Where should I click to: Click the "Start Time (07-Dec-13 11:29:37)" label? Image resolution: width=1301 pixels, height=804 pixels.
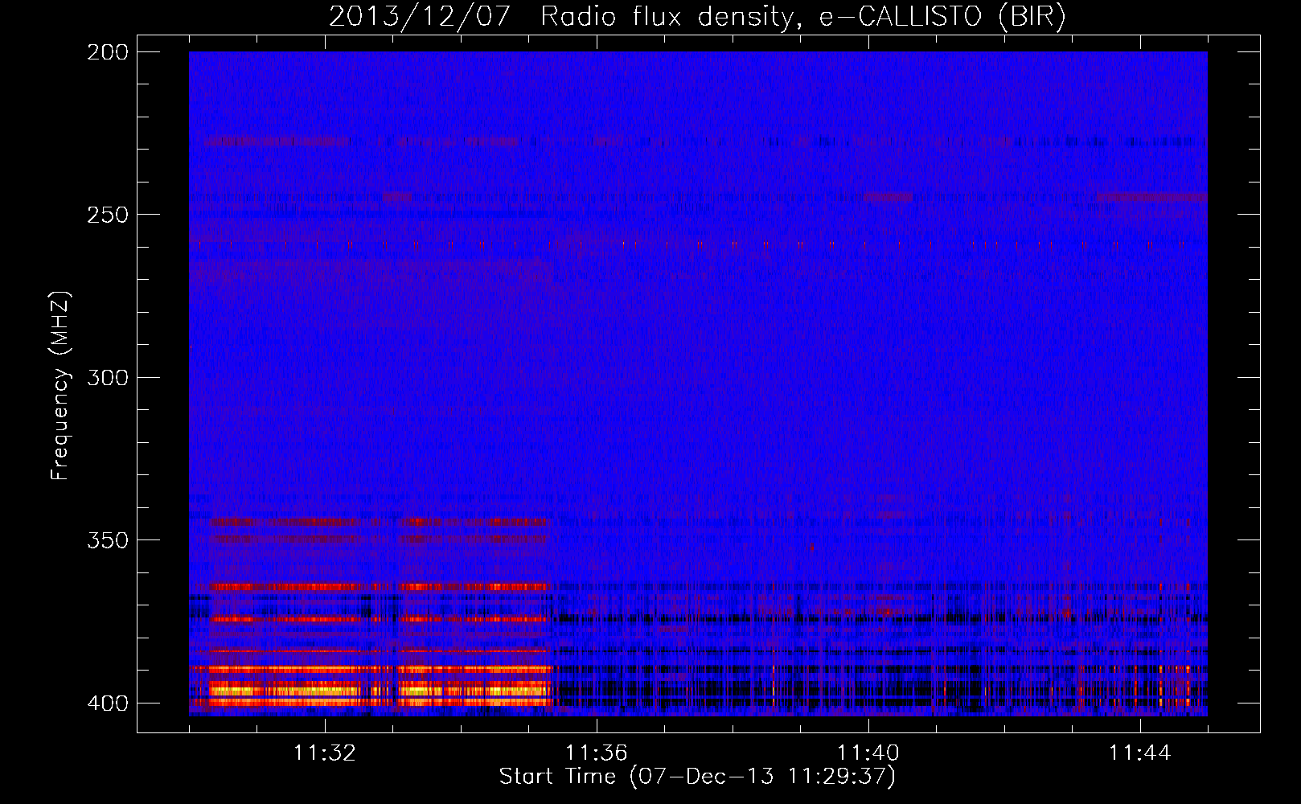697,777
